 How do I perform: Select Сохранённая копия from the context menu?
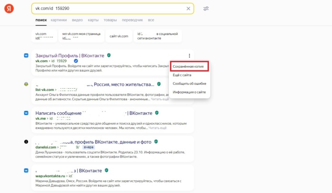click(188, 67)
